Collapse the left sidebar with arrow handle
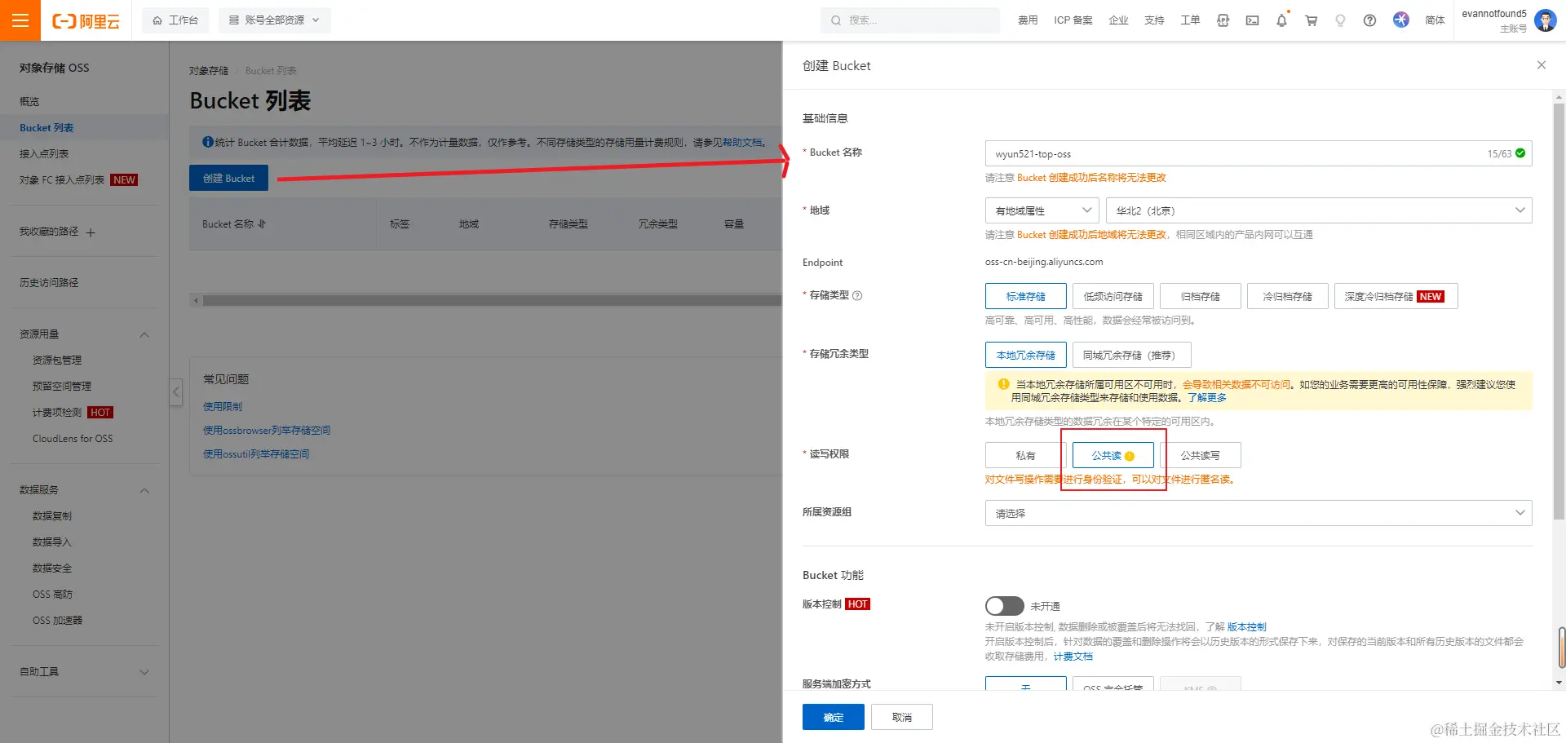 175,392
